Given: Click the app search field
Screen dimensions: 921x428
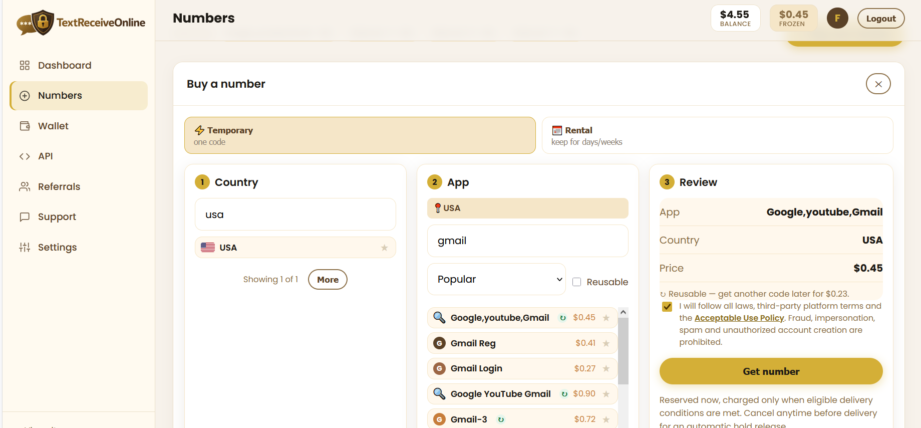Looking at the screenshot, I should 528,241.
